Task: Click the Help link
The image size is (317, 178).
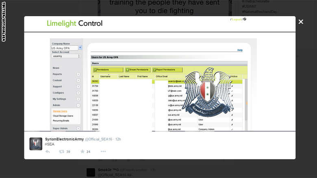Action: tap(240, 50)
